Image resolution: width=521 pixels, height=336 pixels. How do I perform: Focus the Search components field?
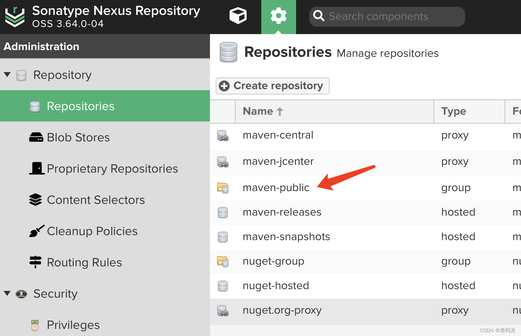(387, 16)
